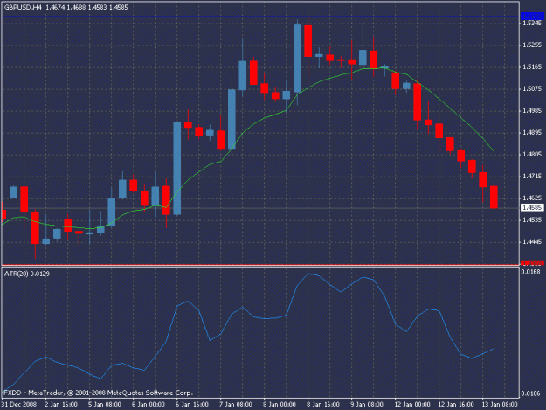Viewport: 546px width, 410px height.
Task: Select the 8 Jan 16:00 time label
Action: tap(323, 405)
